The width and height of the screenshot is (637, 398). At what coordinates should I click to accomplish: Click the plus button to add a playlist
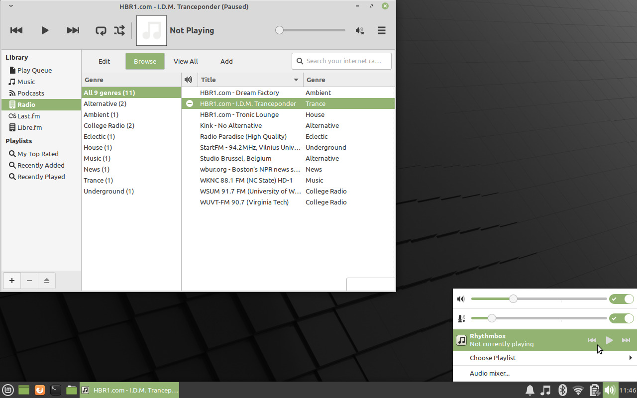point(12,281)
